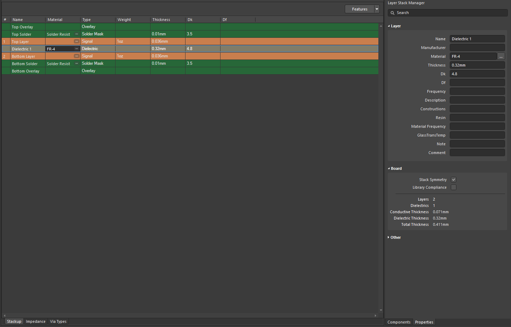
Task: Click the Dk input field in Properties
Action: [477, 74]
